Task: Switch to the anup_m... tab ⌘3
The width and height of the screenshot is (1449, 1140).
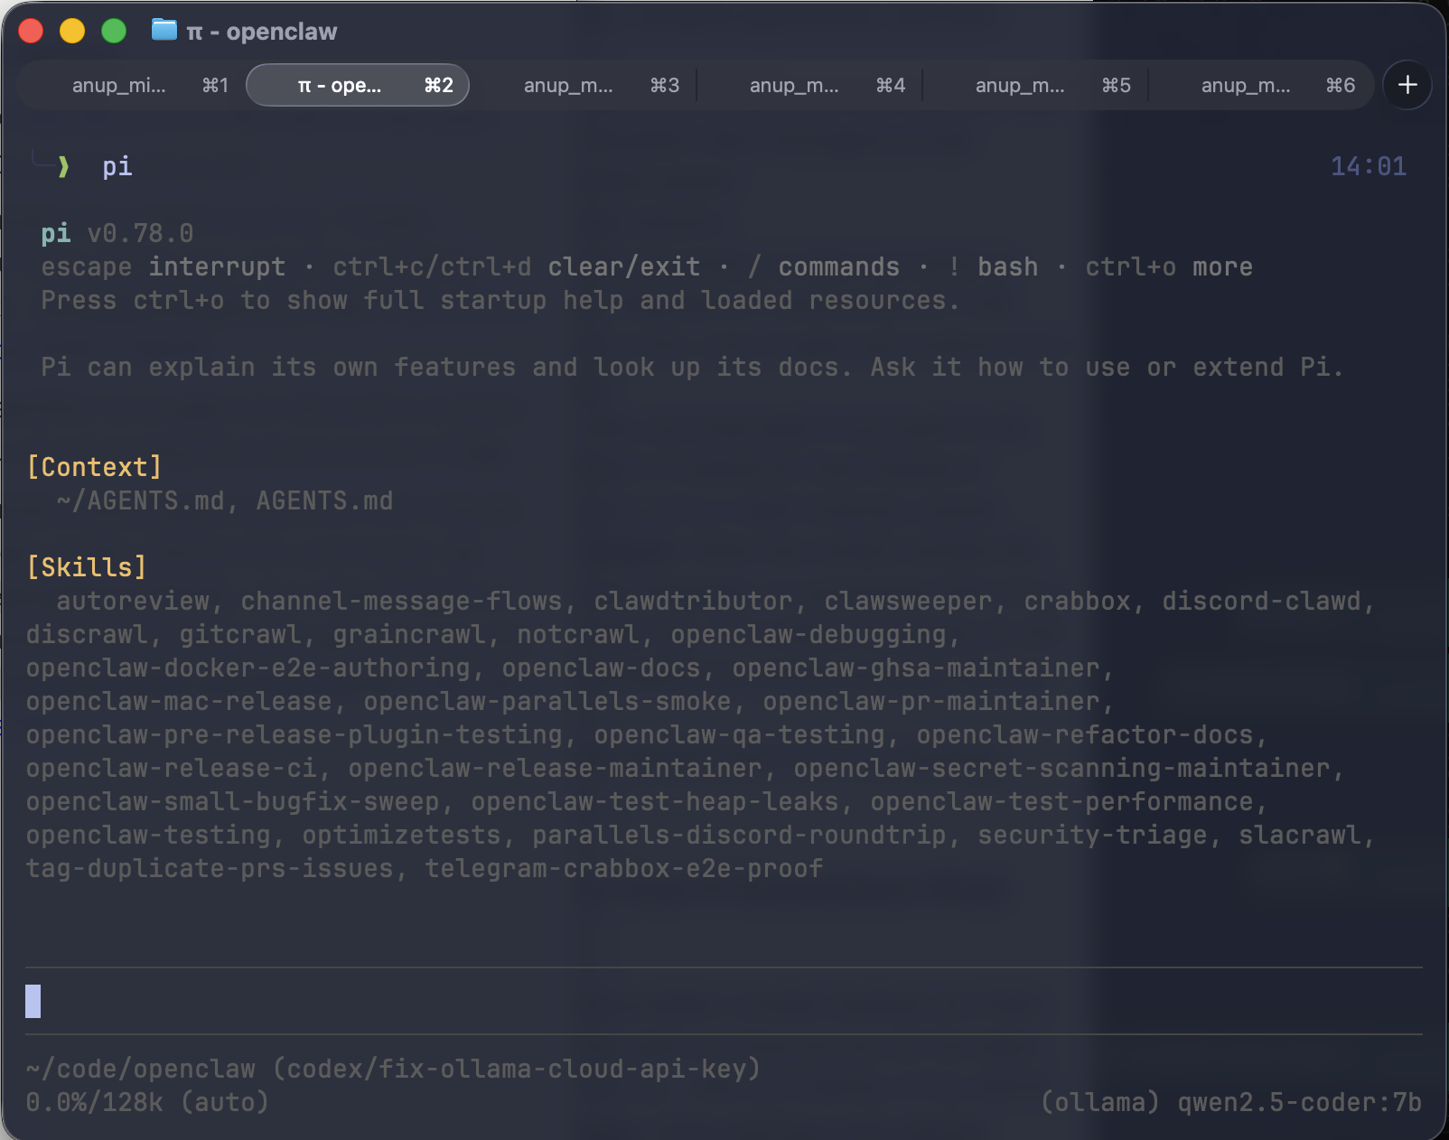Action: (584, 85)
